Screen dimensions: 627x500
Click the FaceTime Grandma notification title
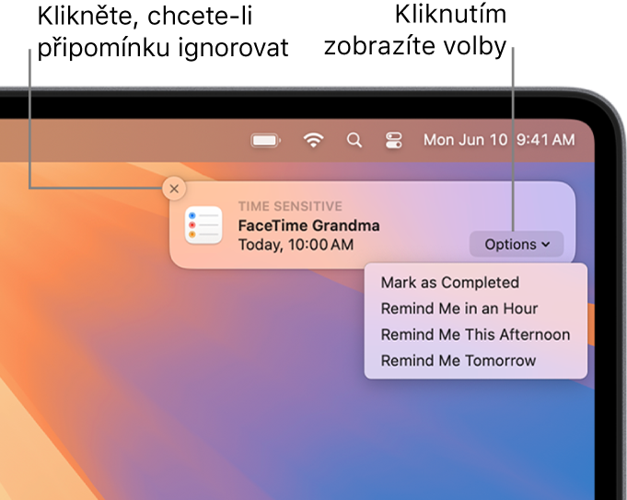(x=308, y=226)
